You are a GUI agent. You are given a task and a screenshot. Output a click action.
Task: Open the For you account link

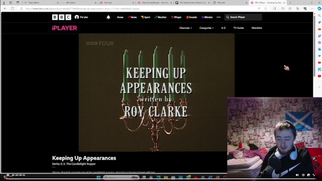tap(81, 17)
